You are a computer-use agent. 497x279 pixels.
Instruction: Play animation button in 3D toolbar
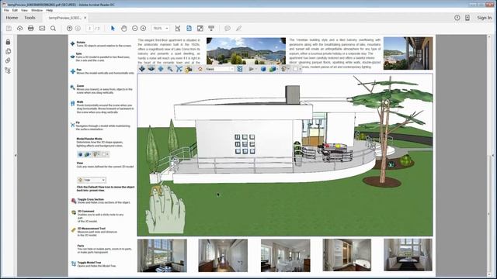pos(251,69)
